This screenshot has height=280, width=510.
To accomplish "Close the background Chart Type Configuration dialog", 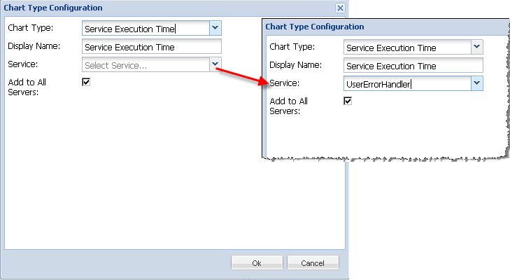I will point(340,8).
